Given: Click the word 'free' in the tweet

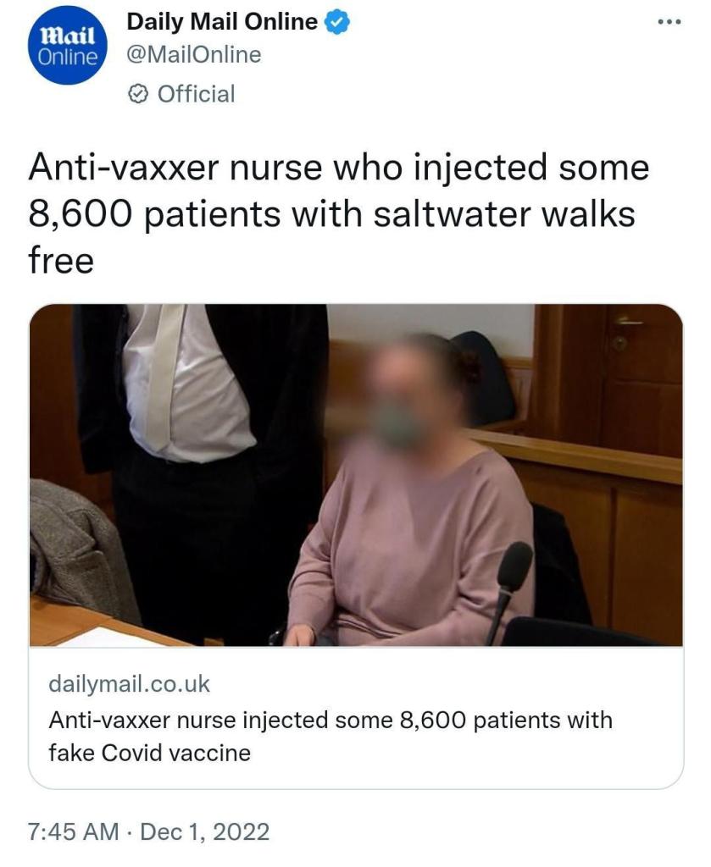Looking at the screenshot, I should (61, 261).
